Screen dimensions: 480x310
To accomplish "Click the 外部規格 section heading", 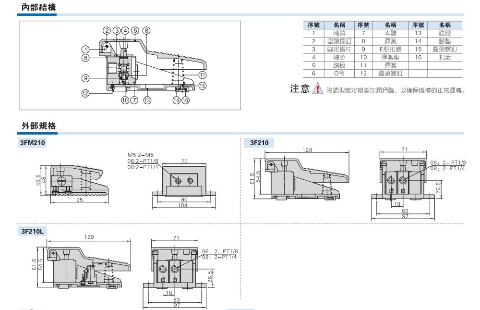I will 36,125.
